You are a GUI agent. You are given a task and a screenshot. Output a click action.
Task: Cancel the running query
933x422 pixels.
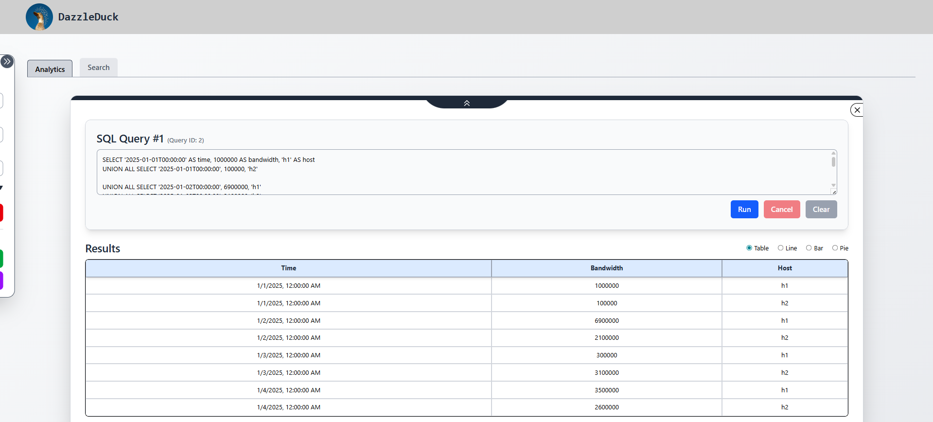(782, 210)
